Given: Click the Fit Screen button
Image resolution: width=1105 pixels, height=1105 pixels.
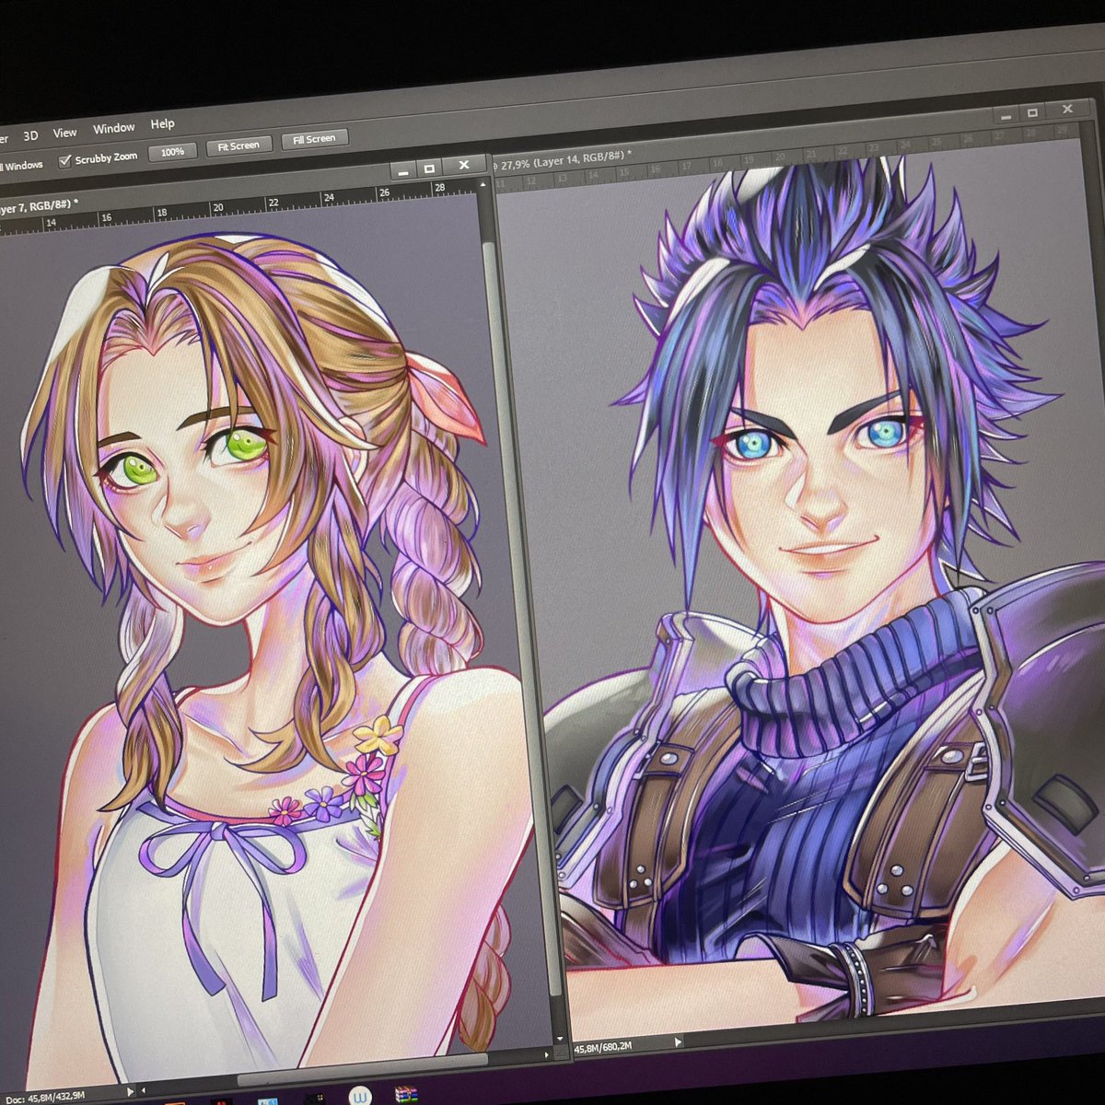Looking at the screenshot, I should [238, 145].
